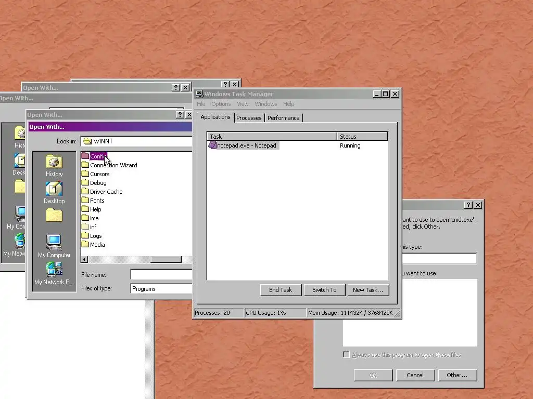This screenshot has width=533, height=399.
Task: Switch to the Performance tab
Action: click(x=284, y=118)
